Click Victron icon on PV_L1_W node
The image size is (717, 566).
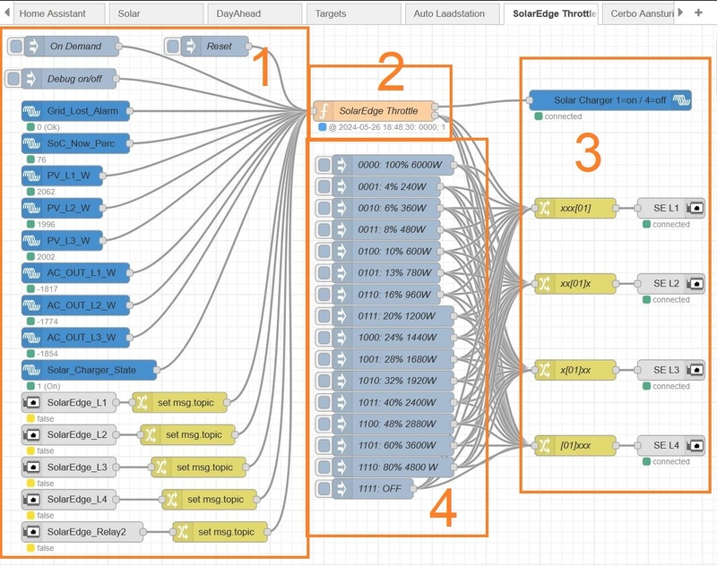click(31, 176)
